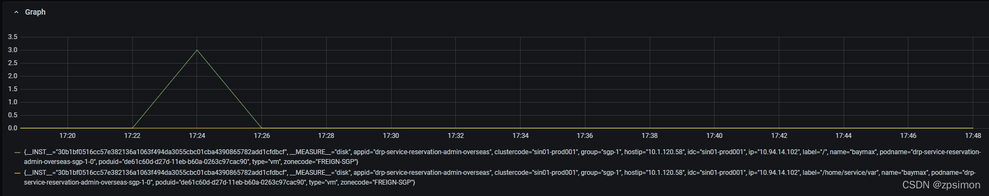Click y-axis value 0.0

[13, 128]
